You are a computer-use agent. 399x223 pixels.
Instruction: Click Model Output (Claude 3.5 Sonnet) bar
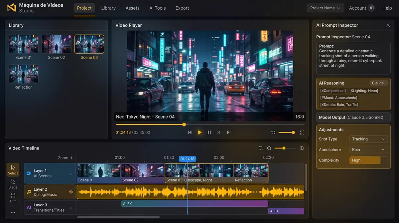click(x=353, y=117)
